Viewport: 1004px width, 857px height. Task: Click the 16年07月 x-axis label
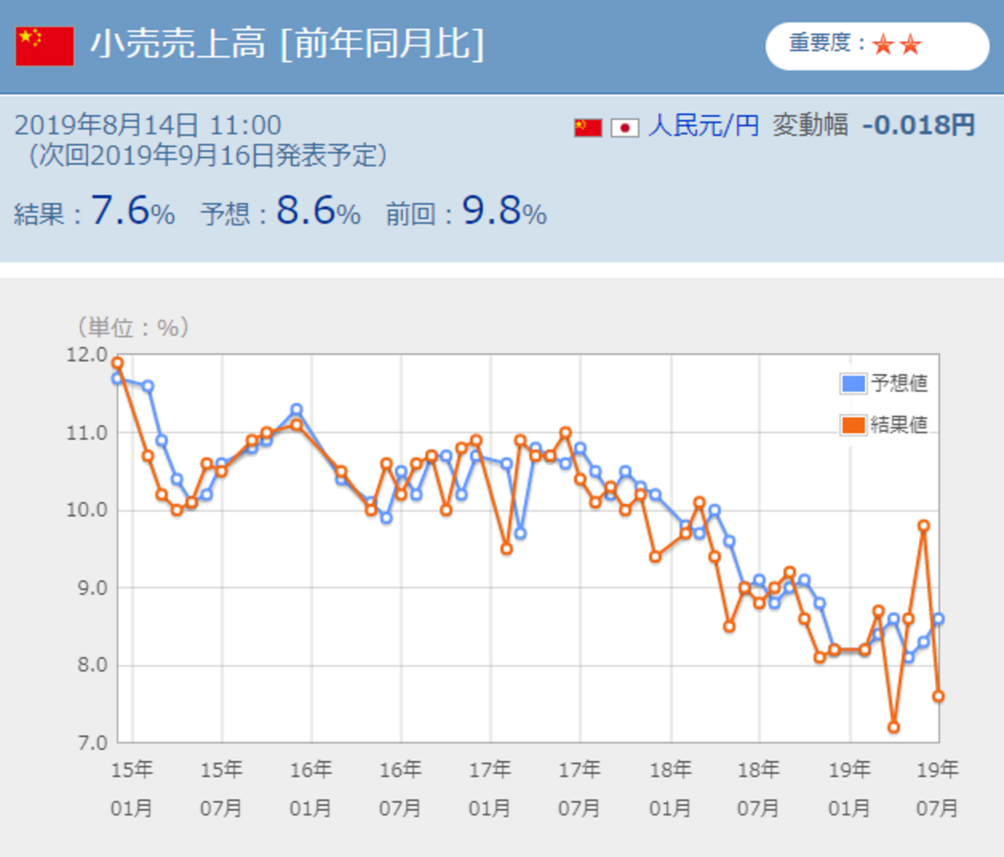click(x=401, y=789)
